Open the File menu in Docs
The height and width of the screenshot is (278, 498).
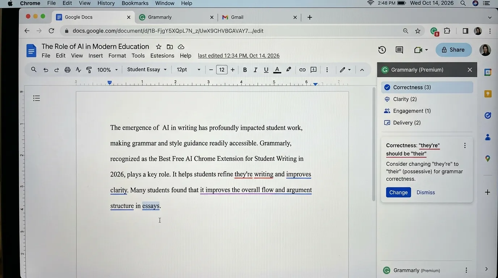[46, 56]
